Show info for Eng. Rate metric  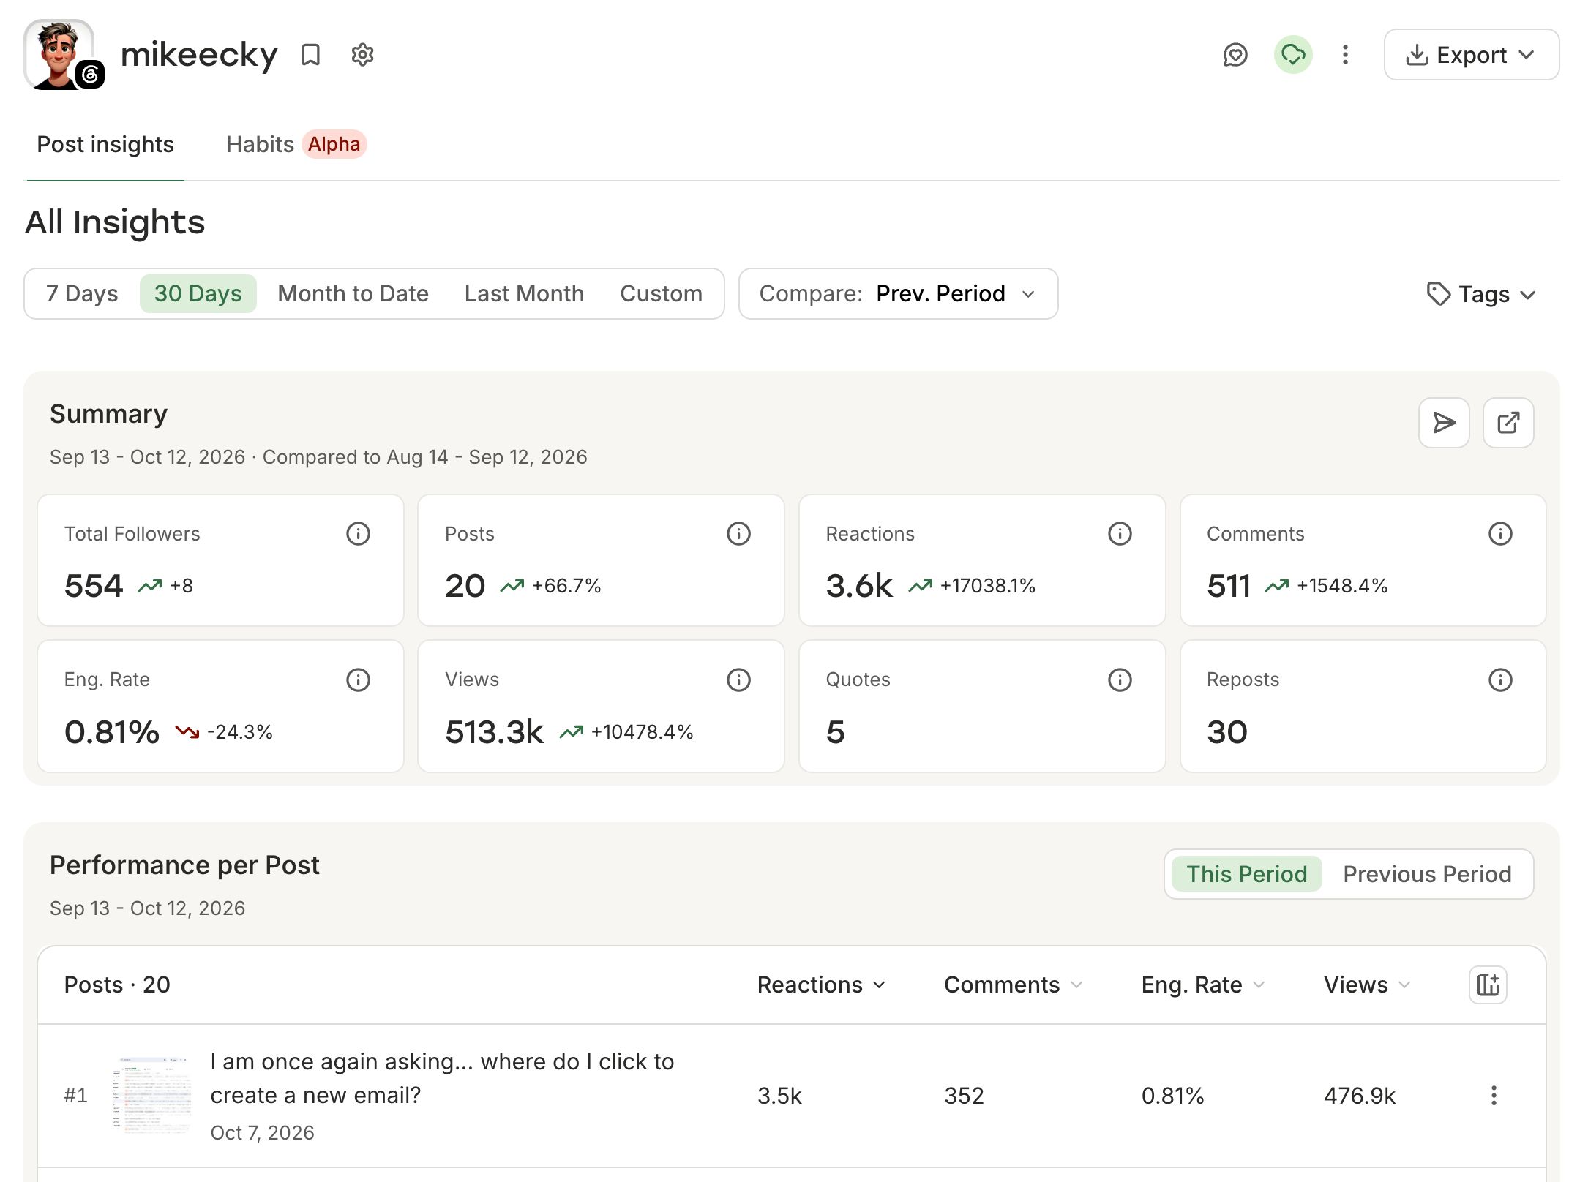358,680
